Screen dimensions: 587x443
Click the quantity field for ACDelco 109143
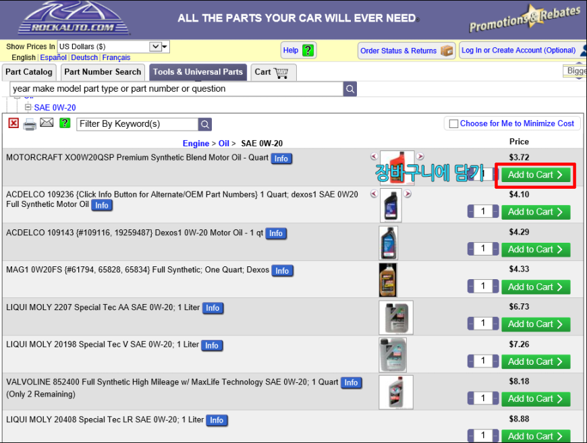(483, 249)
